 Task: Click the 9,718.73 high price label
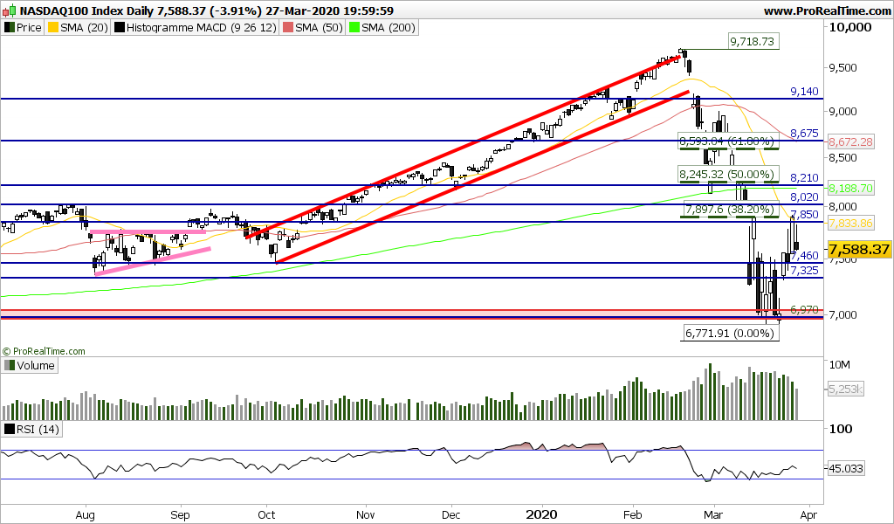tap(753, 41)
